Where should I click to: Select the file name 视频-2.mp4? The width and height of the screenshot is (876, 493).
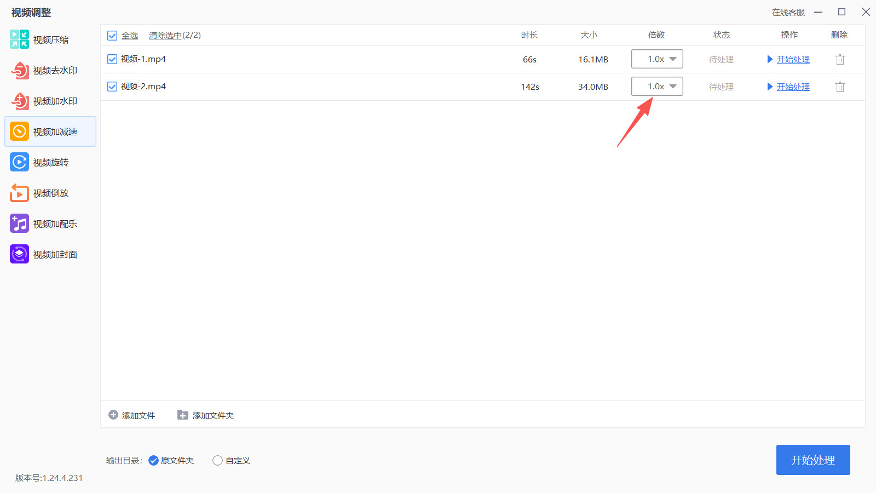[x=143, y=87]
